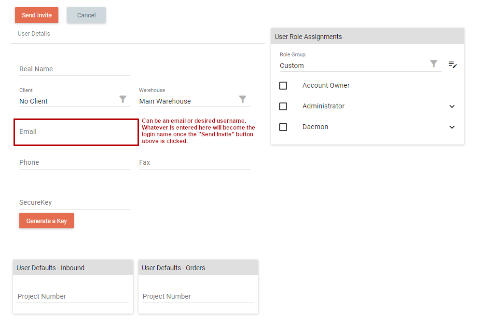Click the User Defaults - Inbound header
This screenshot has width=482, height=329.
[73, 268]
